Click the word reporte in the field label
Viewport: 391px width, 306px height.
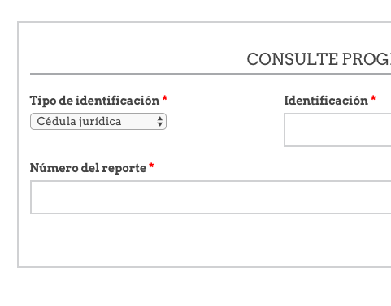click(124, 169)
